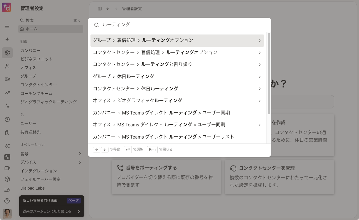Open カンパニー in the sidebar
Screen dimensions: 359x220
coord(31,50)
